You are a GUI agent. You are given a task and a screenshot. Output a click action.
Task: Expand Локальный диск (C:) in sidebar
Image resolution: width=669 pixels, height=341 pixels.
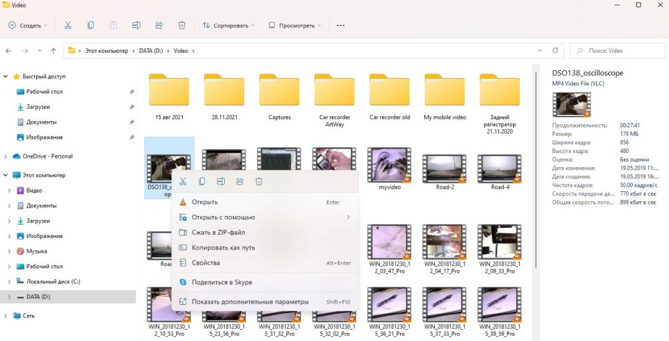click(9, 281)
